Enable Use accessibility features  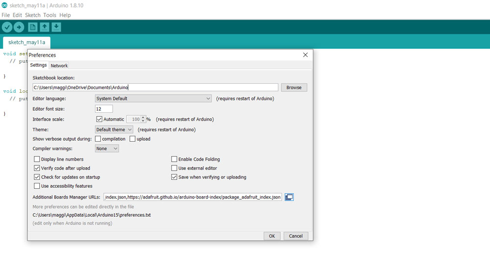tap(37, 186)
